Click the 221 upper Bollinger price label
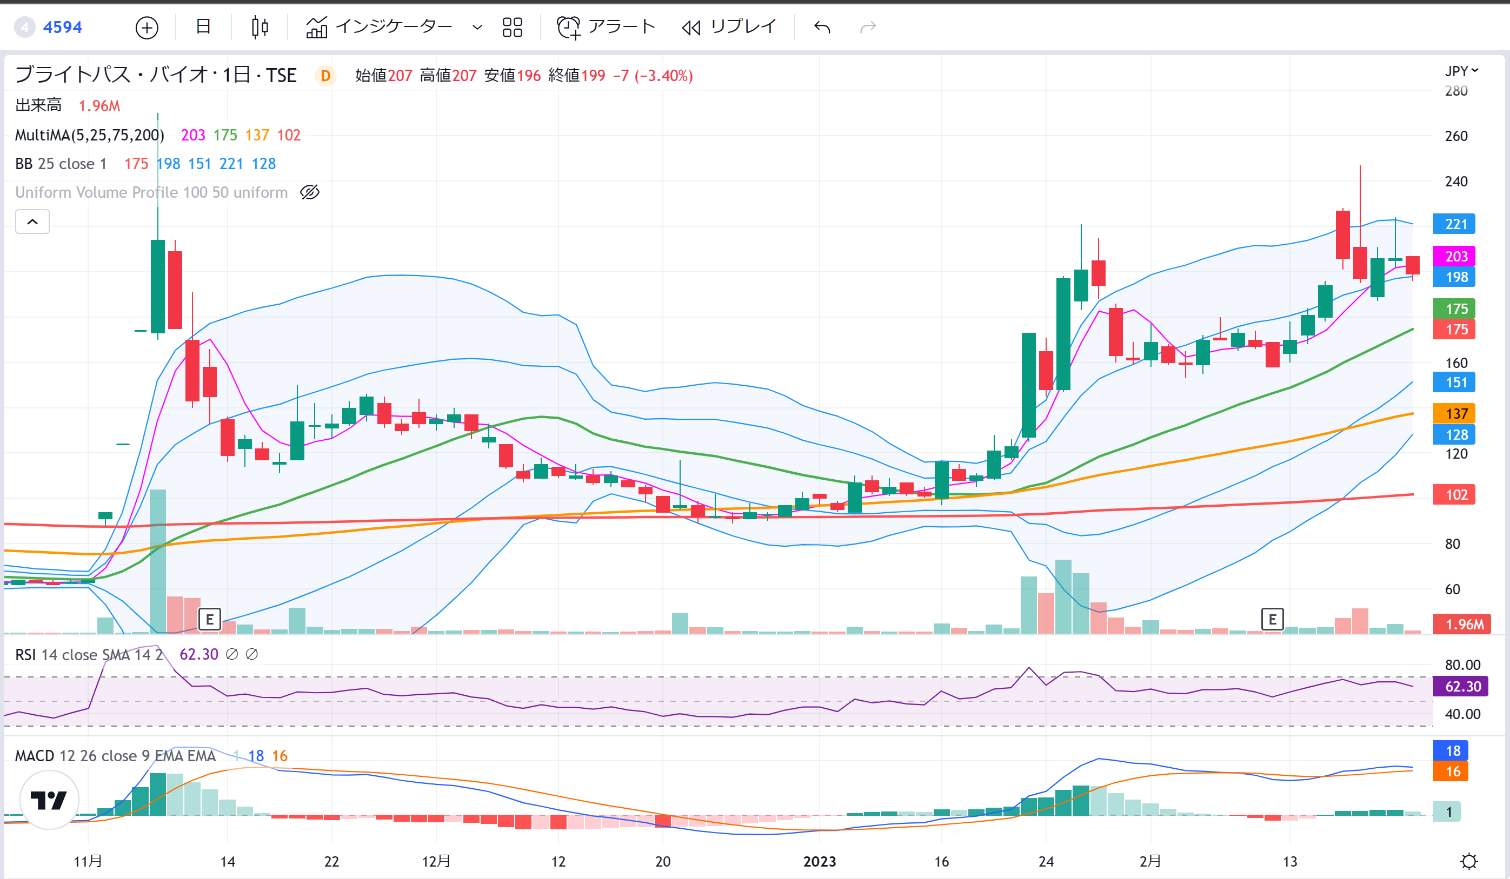This screenshot has width=1510, height=879. [1454, 224]
